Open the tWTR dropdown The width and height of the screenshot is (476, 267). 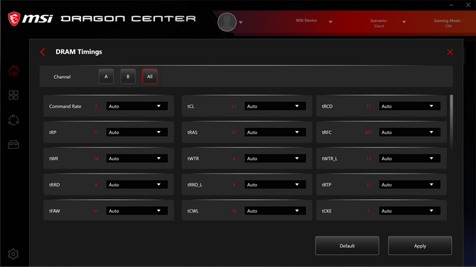pos(275,159)
